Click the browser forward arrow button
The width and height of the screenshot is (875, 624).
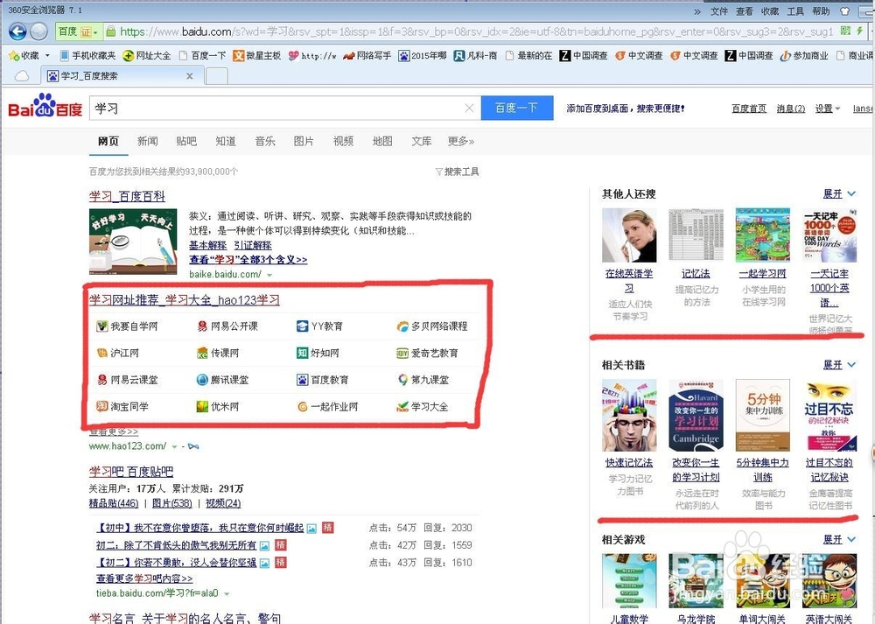[x=38, y=32]
